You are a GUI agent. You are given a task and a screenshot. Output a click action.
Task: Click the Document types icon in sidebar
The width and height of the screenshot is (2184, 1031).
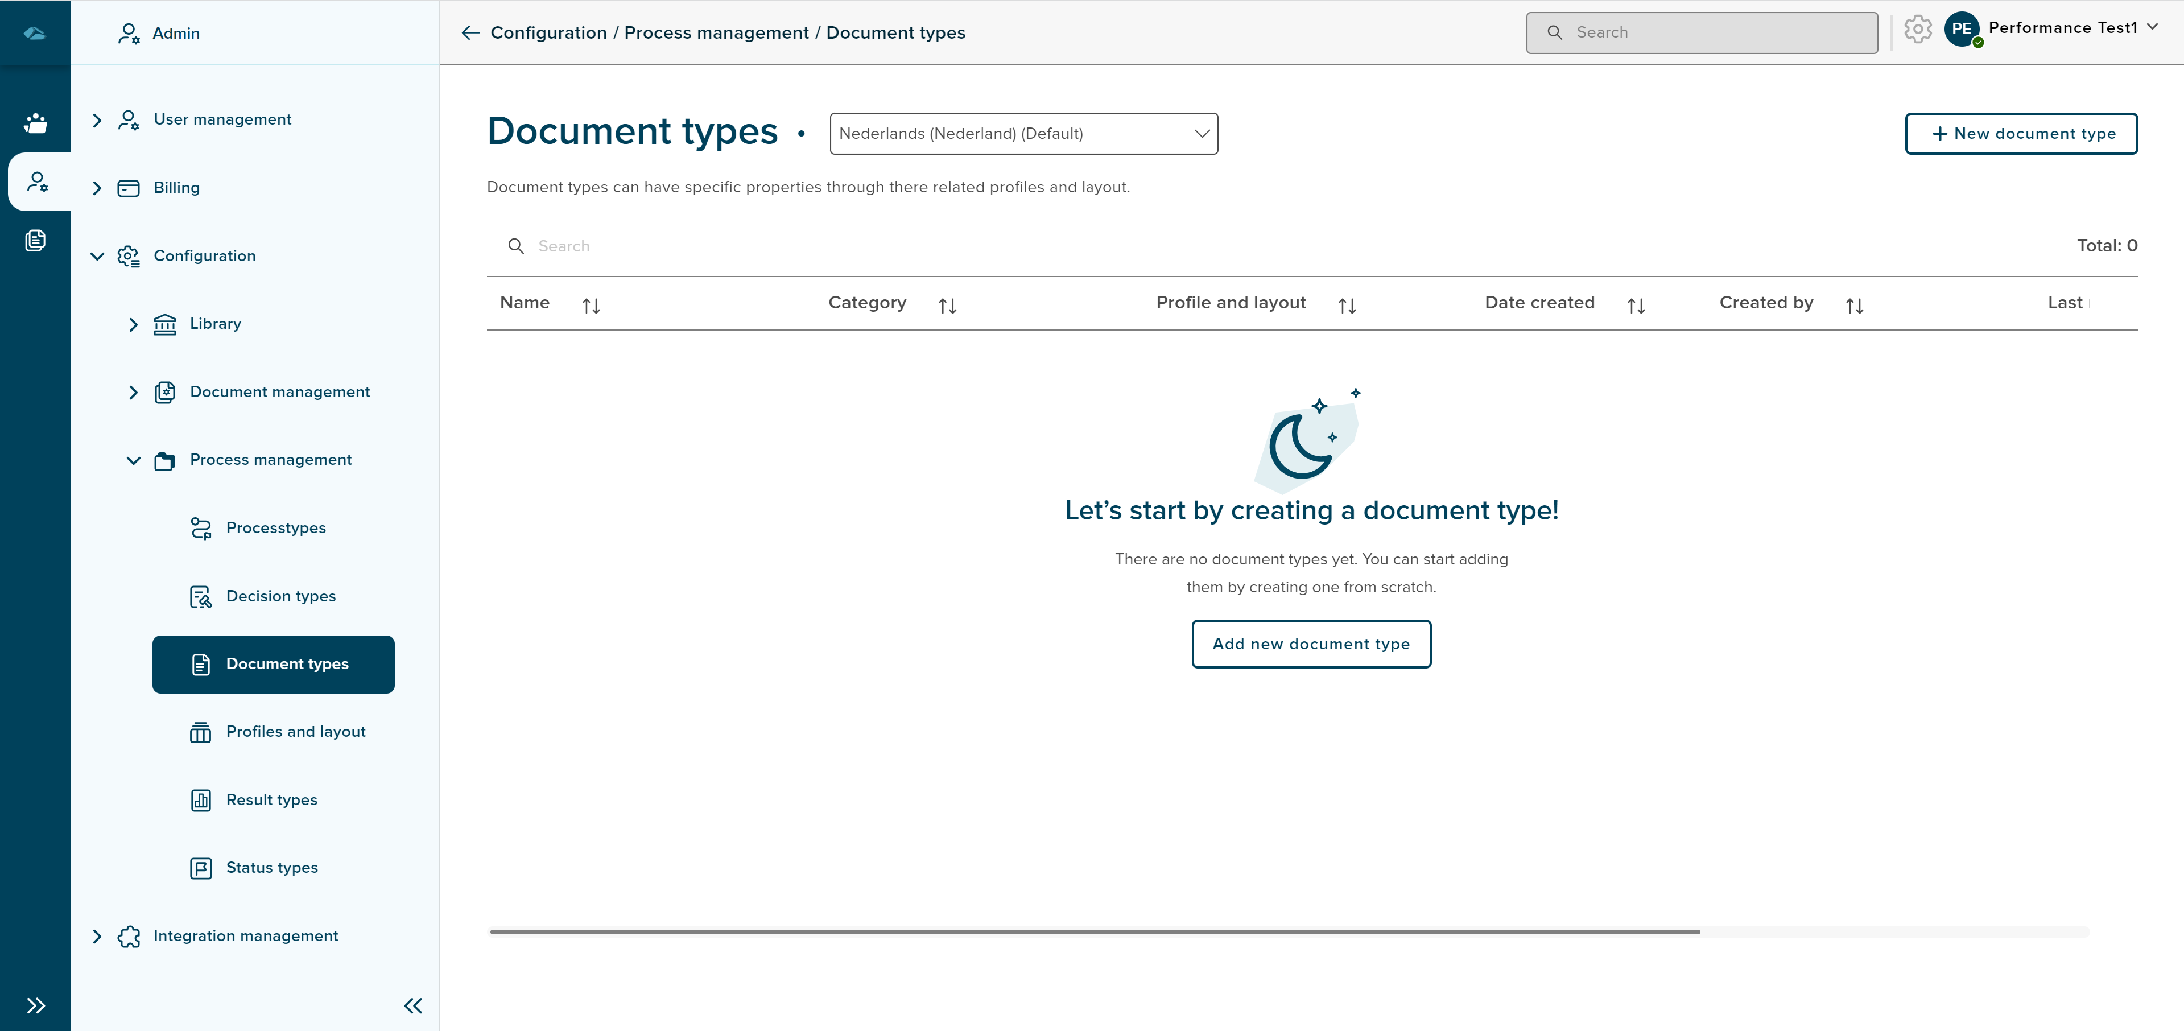coord(201,664)
